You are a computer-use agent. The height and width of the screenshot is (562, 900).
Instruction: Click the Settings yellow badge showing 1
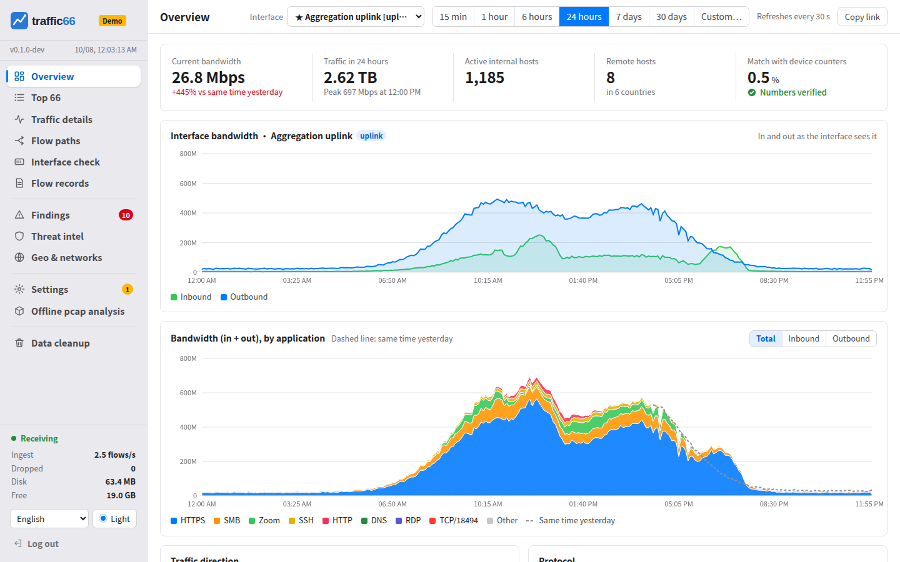127,289
